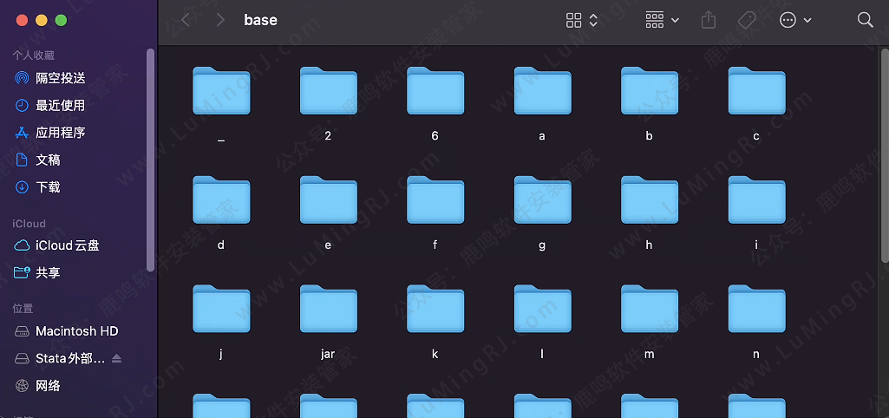
Task: Click the Share toolbar icon
Action: (x=709, y=20)
